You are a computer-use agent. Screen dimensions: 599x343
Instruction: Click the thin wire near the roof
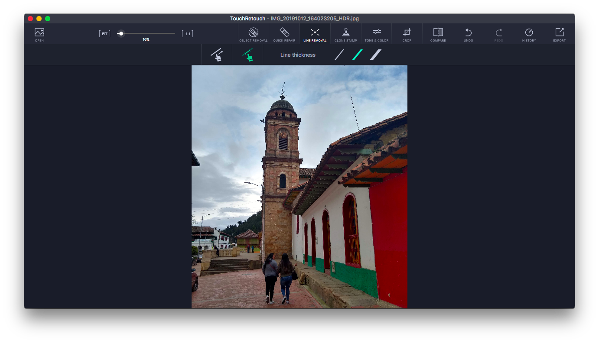355,112
